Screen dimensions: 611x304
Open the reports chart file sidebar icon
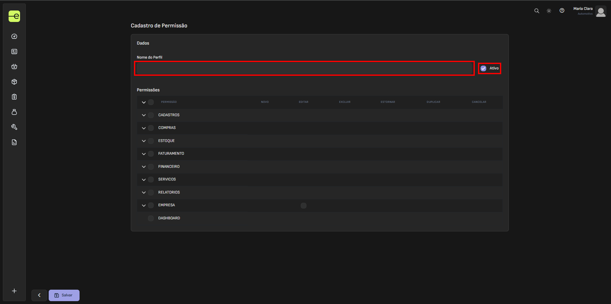point(14,142)
